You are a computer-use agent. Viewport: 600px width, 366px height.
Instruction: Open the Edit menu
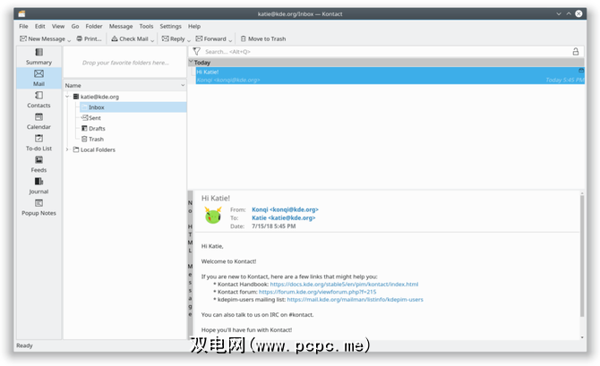point(39,26)
